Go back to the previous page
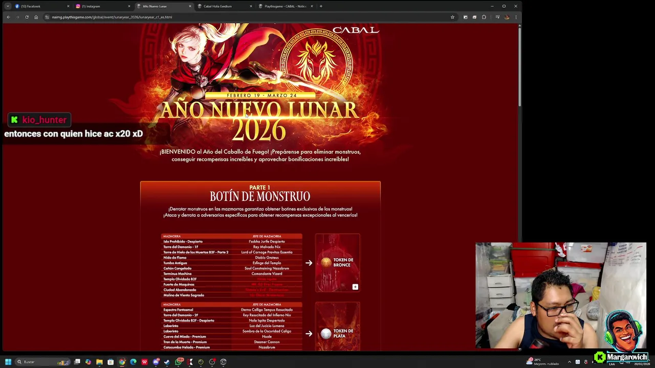This screenshot has width=655, height=368. (8, 17)
